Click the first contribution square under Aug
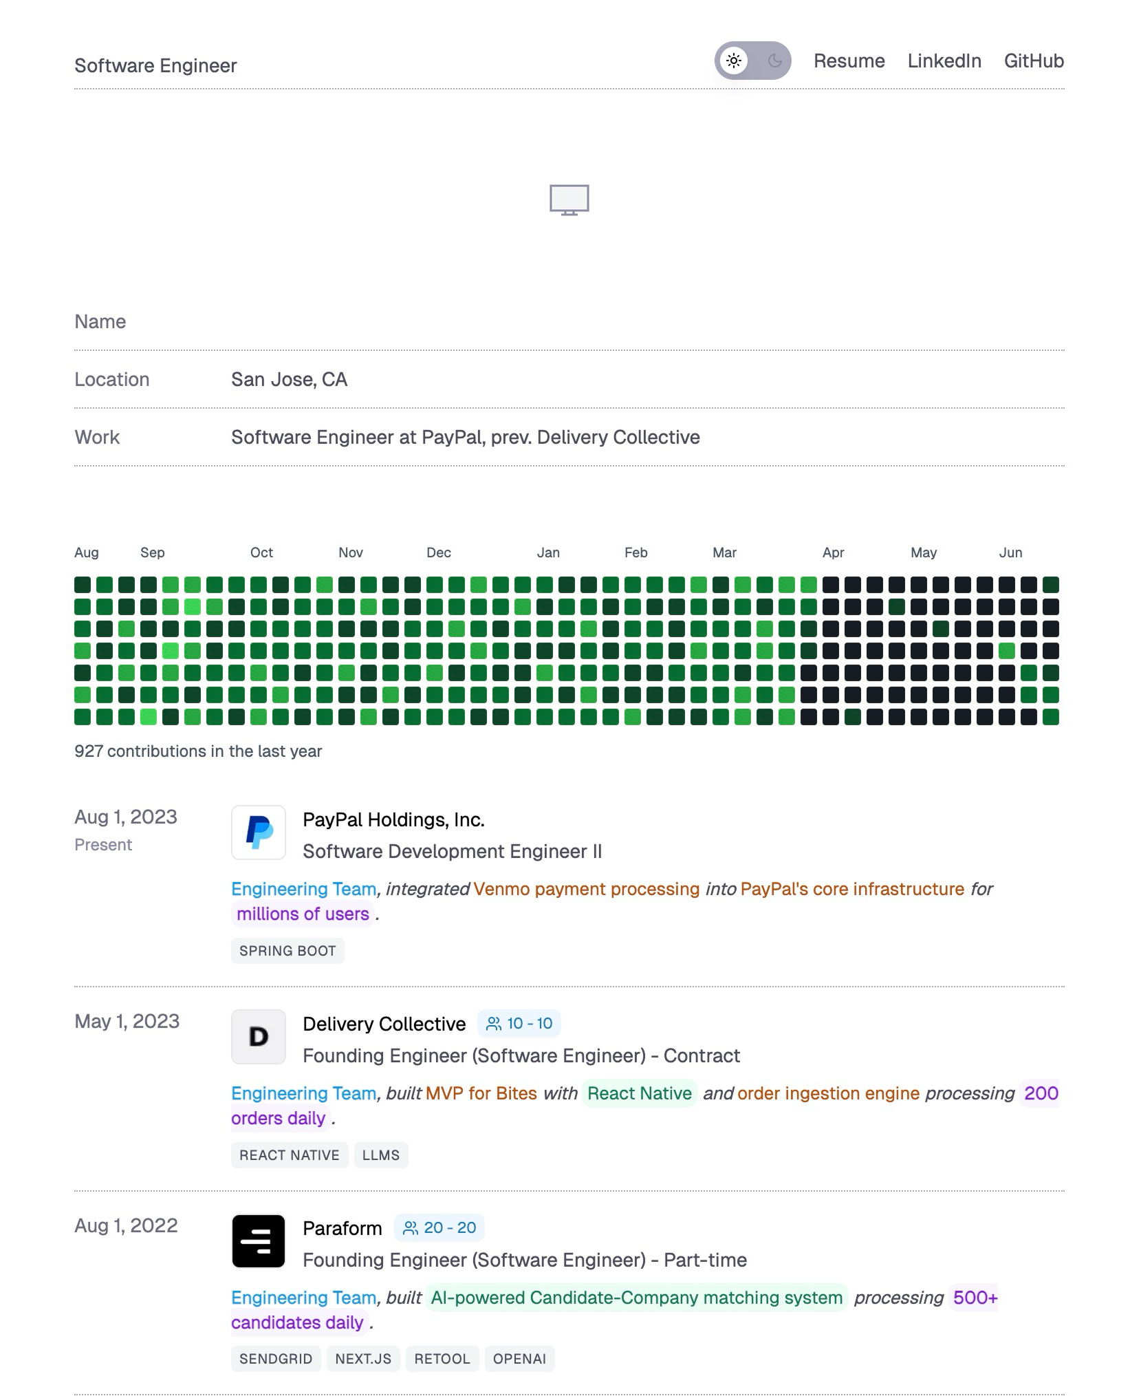1141x1396 pixels. [83, 585]
